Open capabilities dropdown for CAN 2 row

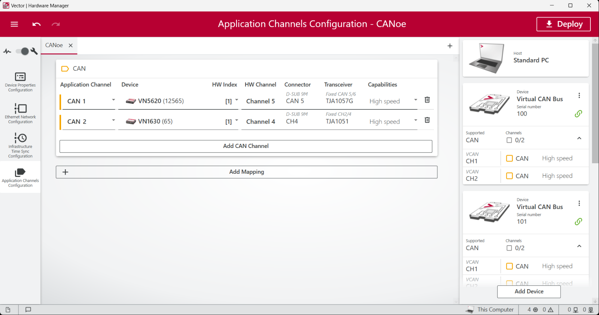click(x=416, y=120)
